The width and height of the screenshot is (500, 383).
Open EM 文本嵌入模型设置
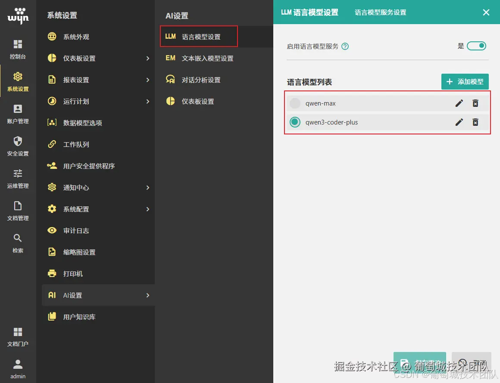(201, 58)
